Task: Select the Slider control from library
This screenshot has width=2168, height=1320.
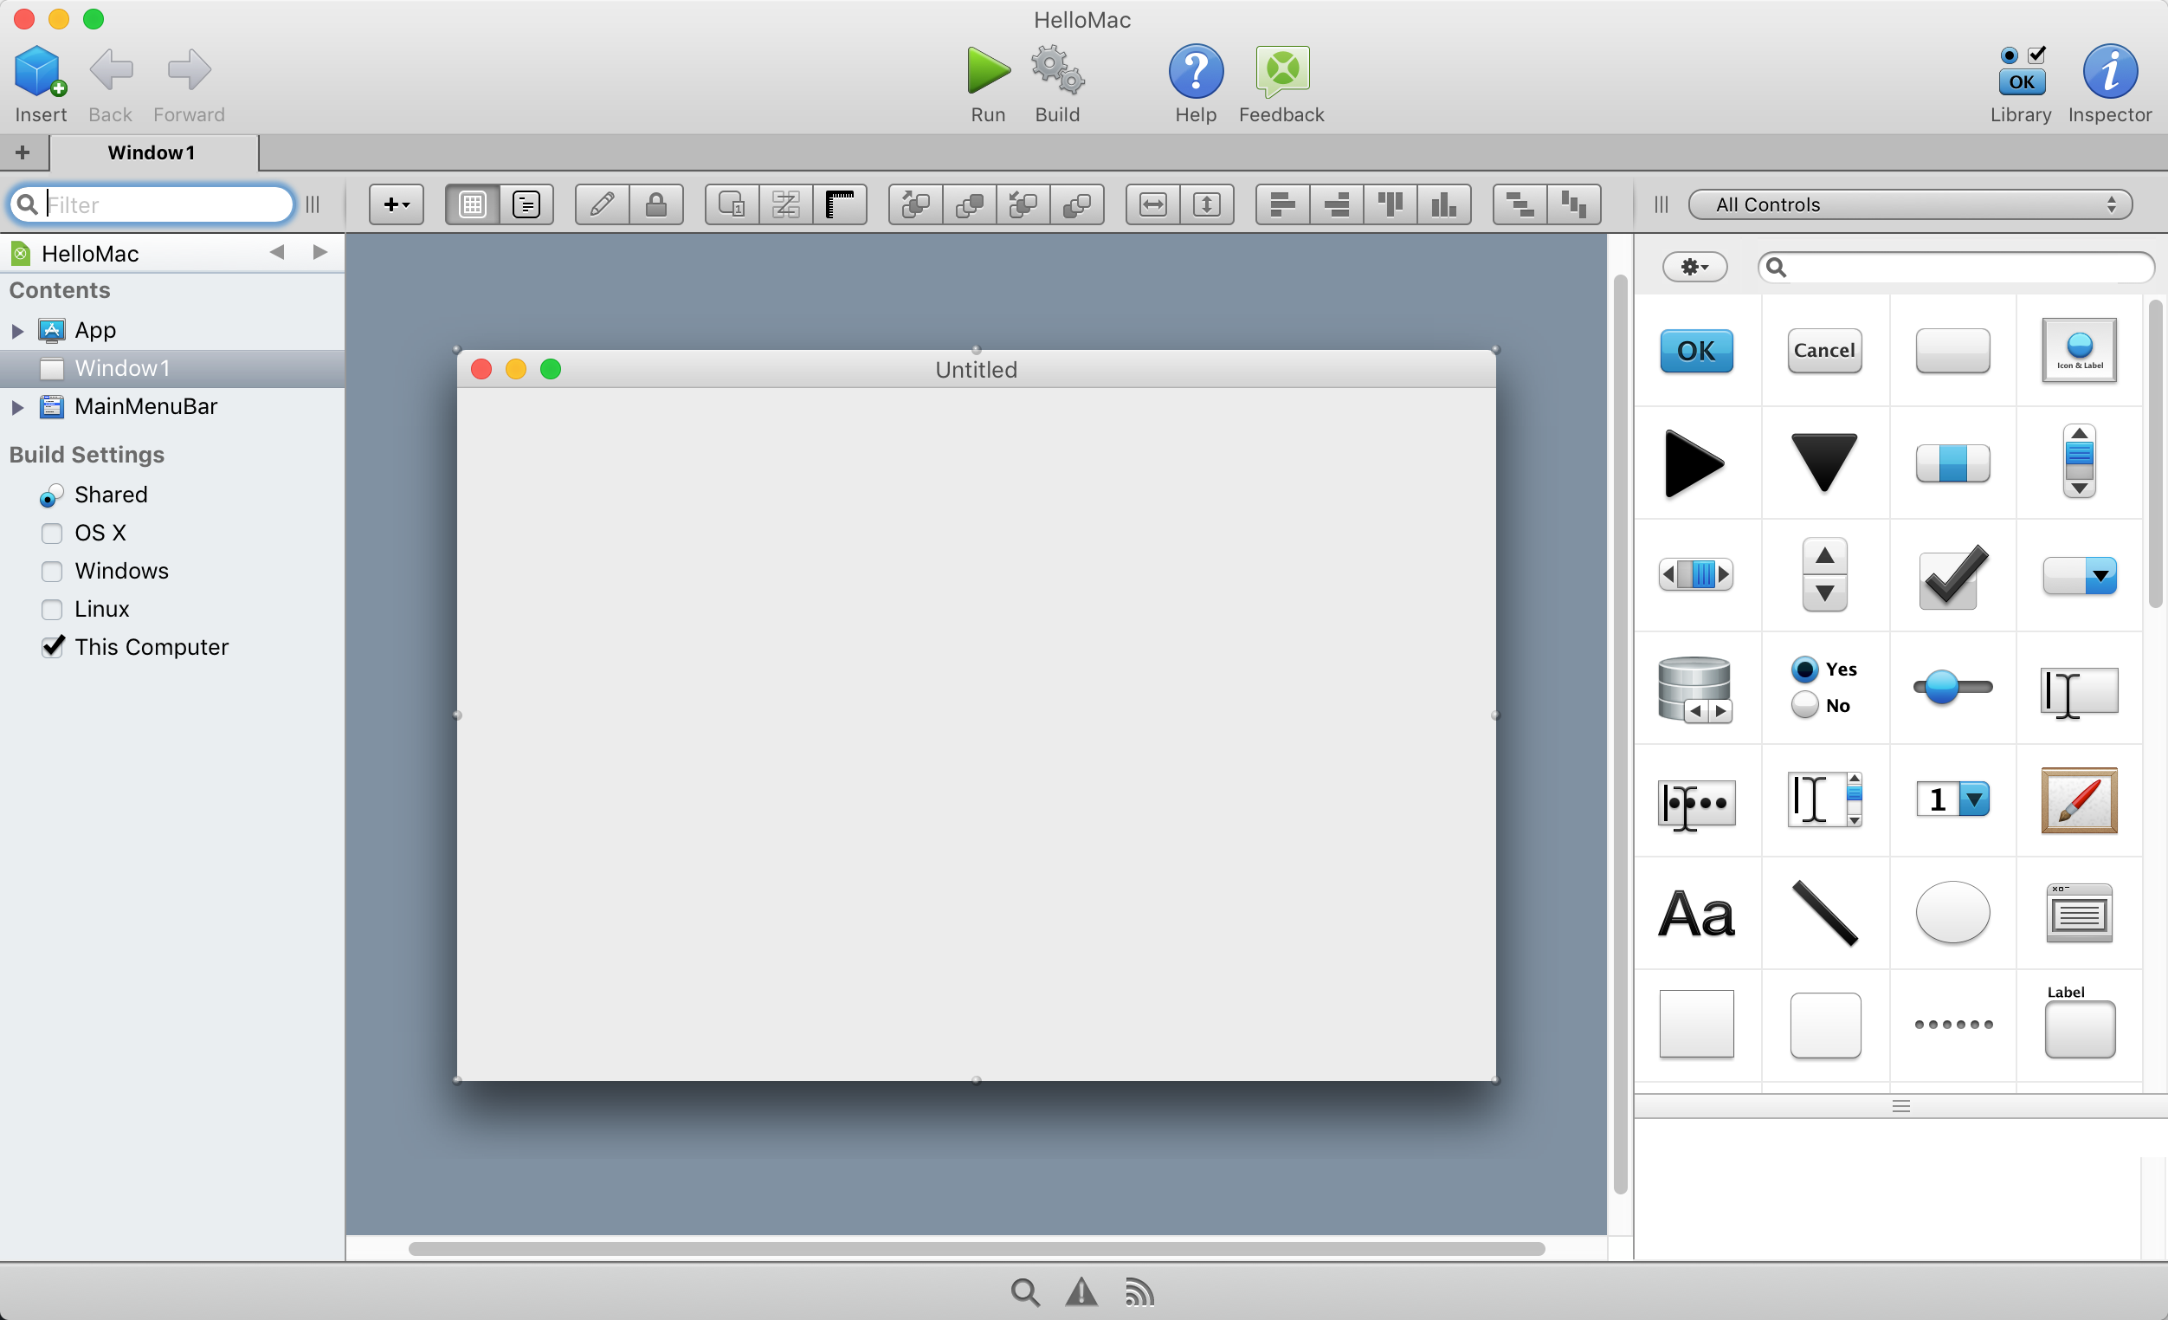Action: click(x=1948, y=686)
